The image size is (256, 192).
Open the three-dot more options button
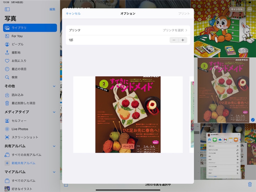click(249, 9)
